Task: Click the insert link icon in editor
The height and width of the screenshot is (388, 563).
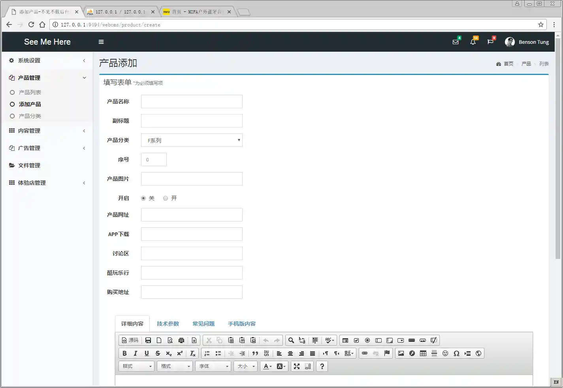Action: [x=365, y=353]
